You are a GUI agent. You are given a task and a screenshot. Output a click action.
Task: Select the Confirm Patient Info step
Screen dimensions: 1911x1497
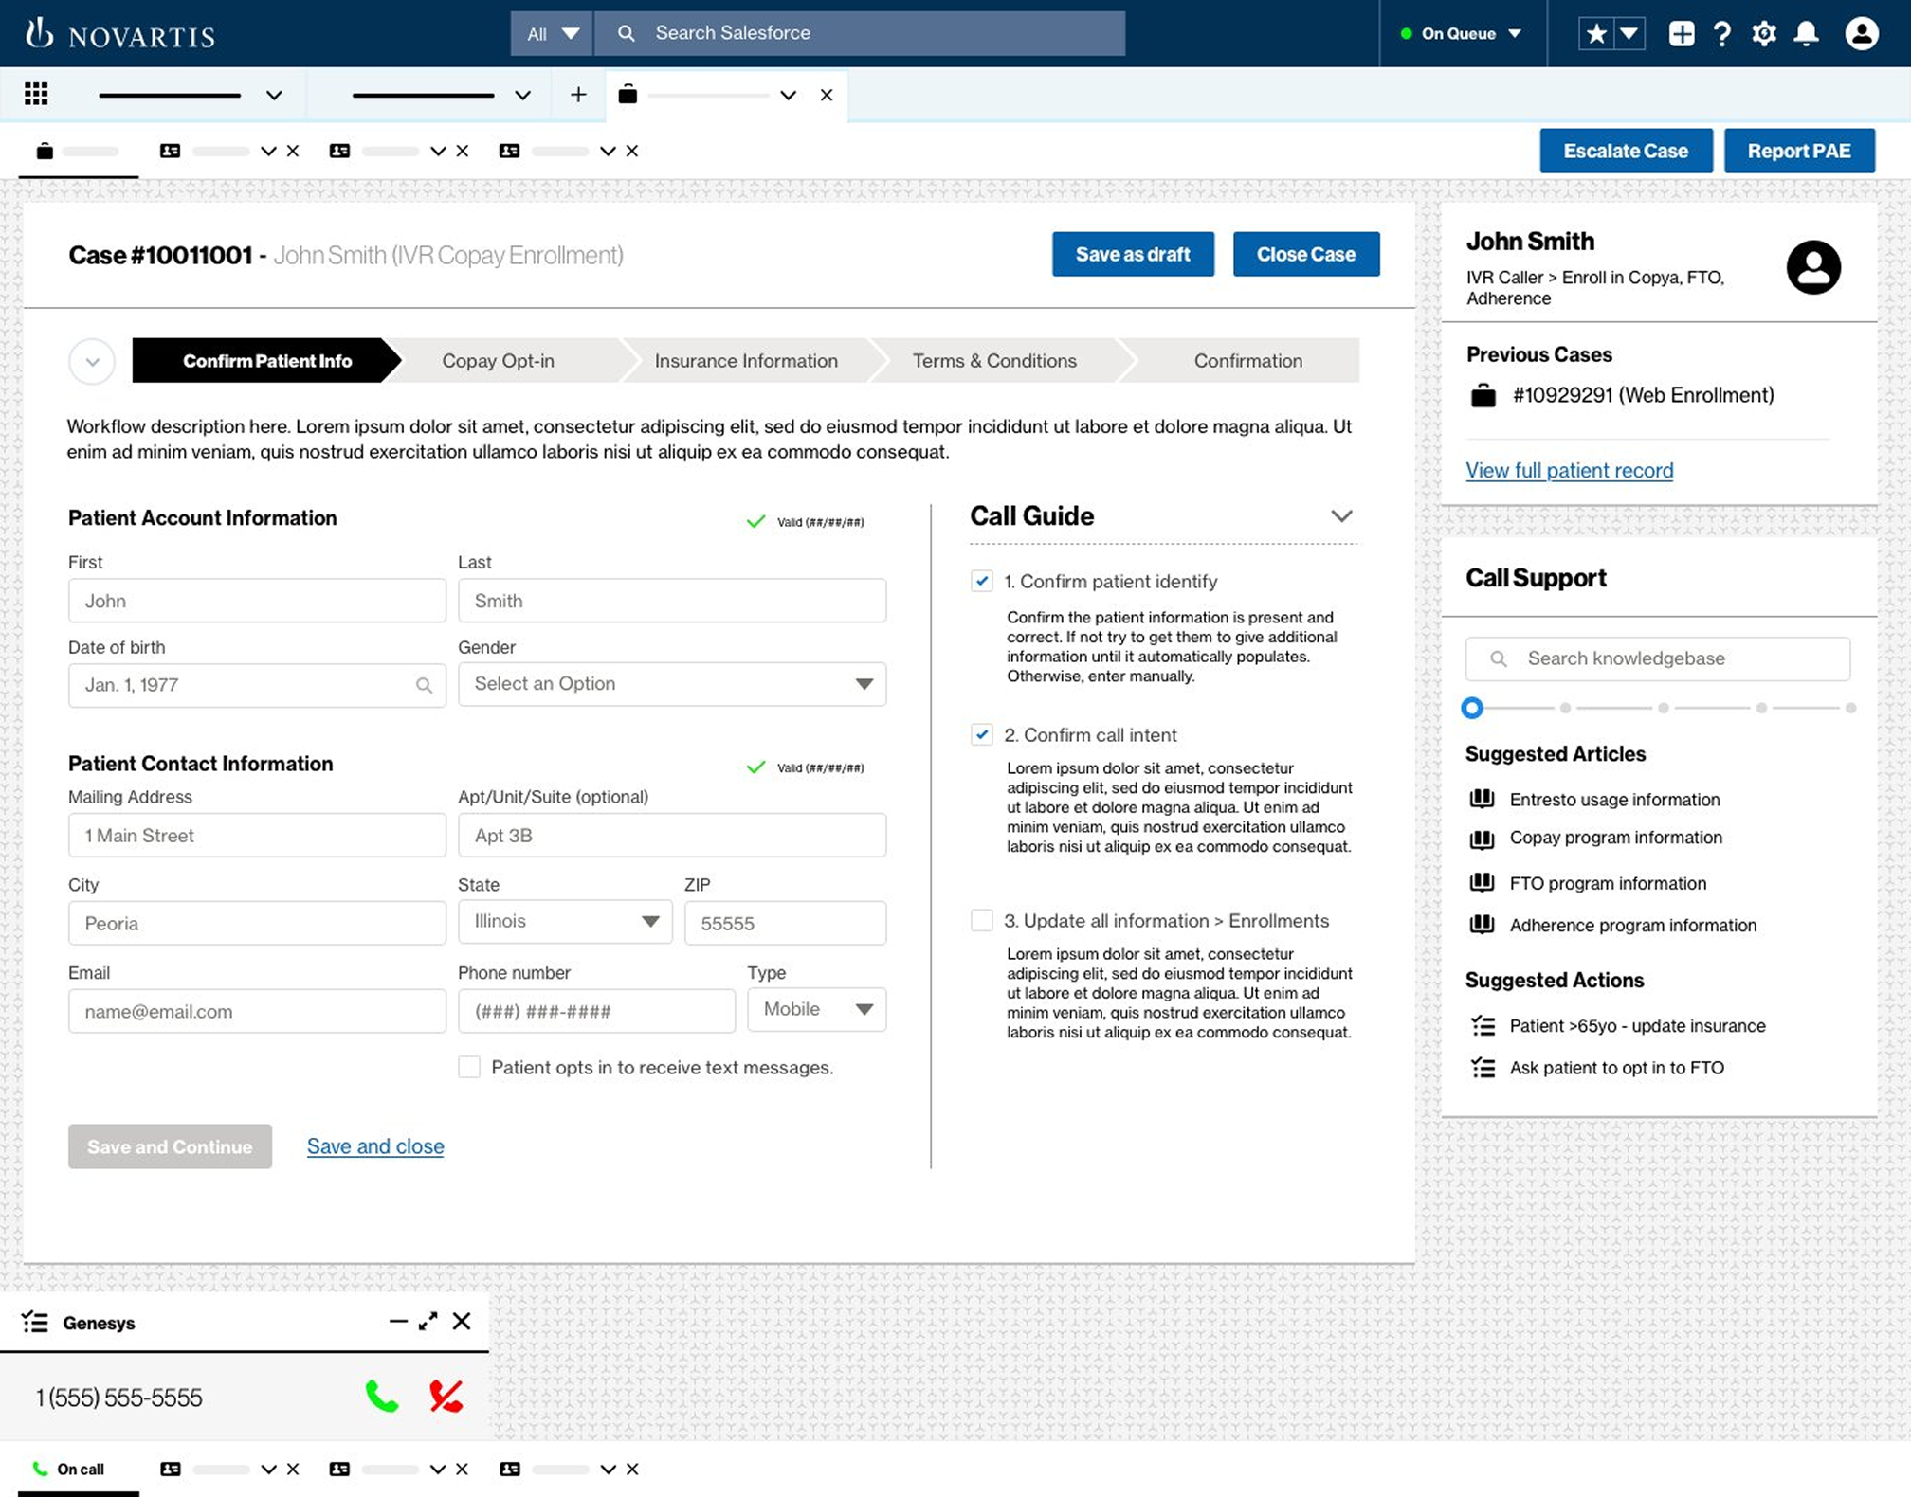click(x=265, y=361)
